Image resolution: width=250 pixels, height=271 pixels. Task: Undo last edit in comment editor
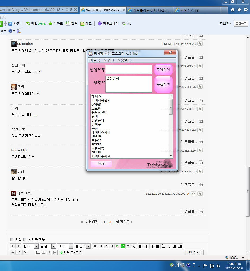coord(13,246)
